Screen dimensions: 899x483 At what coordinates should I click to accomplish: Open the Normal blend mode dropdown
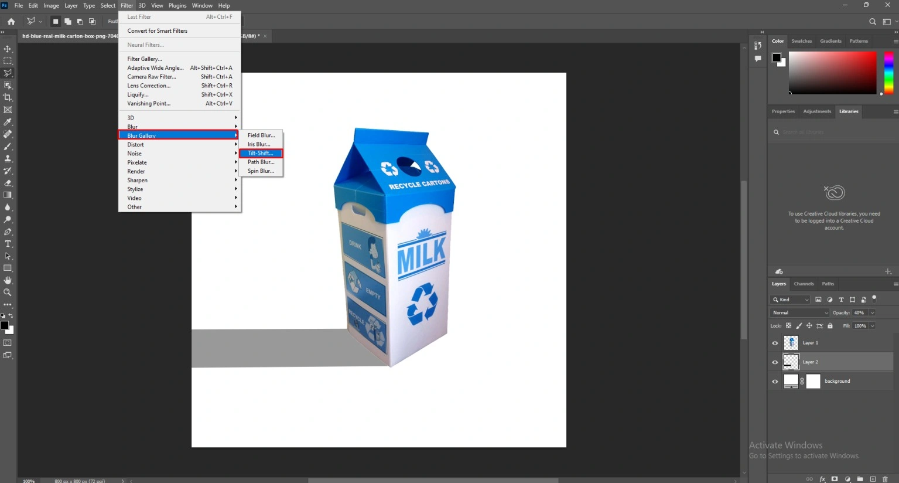pyautogui.click(x=800, y=313)
